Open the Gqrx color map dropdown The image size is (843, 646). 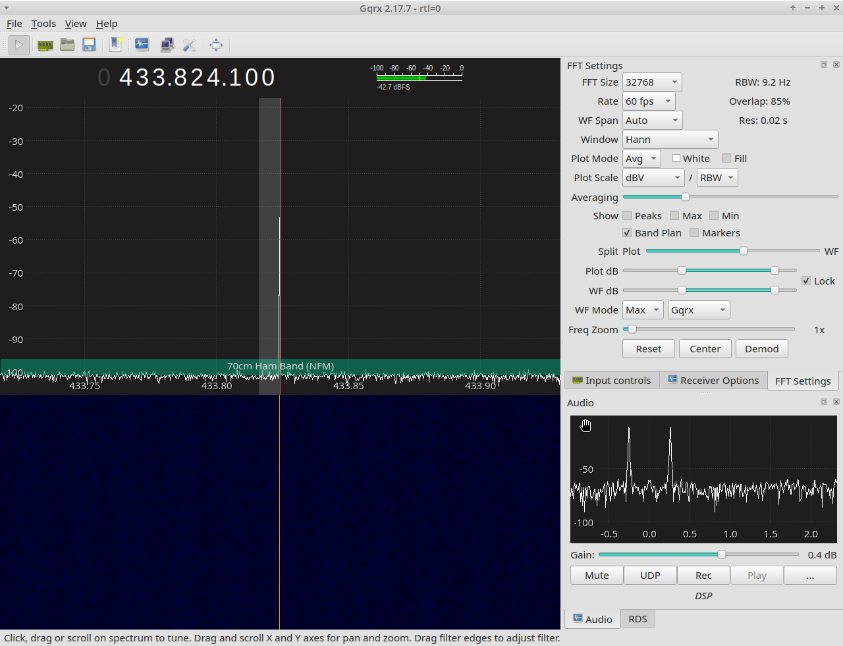tap(699, 310)
